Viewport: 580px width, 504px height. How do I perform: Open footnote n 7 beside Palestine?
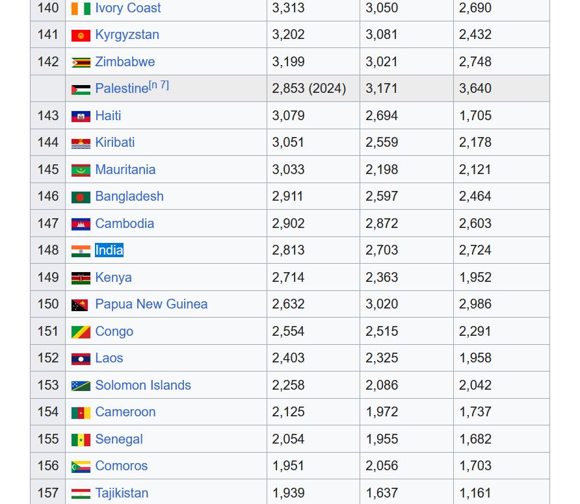[x=159, y=85]
